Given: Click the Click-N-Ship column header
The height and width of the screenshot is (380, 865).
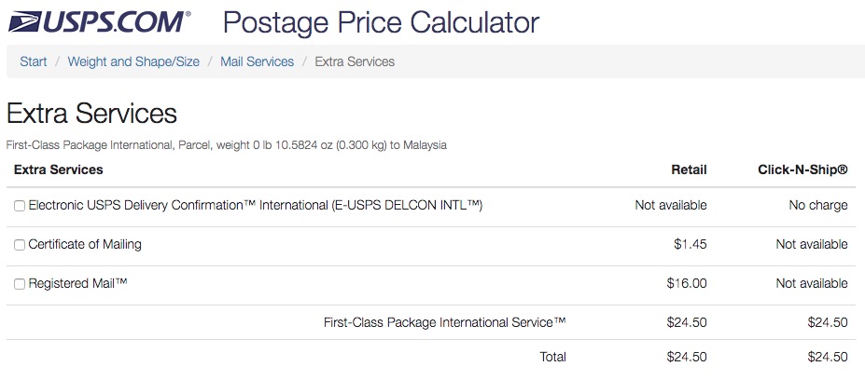Looking at the screenshot, I should pos(802,170).
